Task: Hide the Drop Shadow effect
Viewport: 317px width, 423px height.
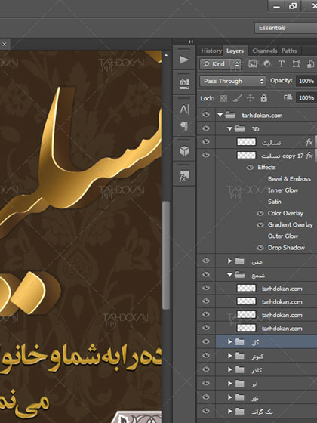Action: pyautogui.click(x=260, y=248)
